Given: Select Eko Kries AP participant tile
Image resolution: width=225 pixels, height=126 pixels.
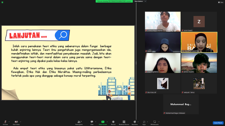Looking at the screenshot, I should point(163,84).
